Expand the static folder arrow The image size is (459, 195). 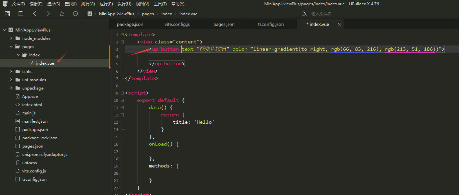[11, 71]
